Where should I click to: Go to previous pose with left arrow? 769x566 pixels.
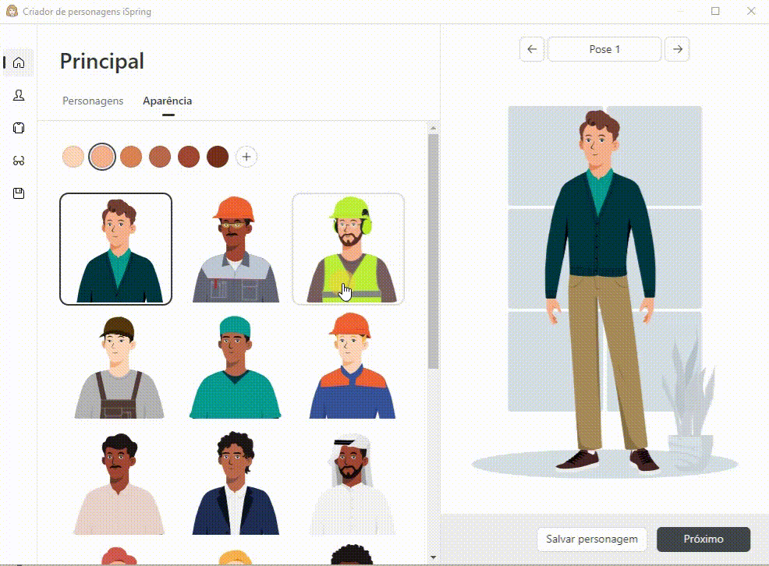pos(532,49)
